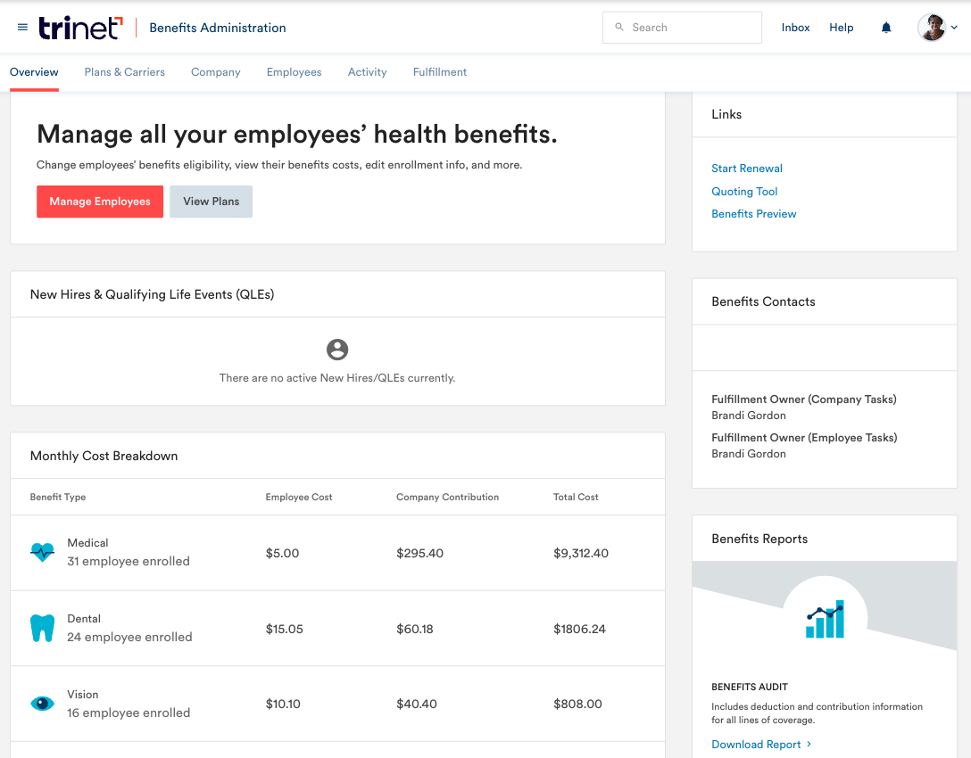The height and width of the screenshot is (758, 971).
Task: Click the Dental tooth icon
Action: 42,628
